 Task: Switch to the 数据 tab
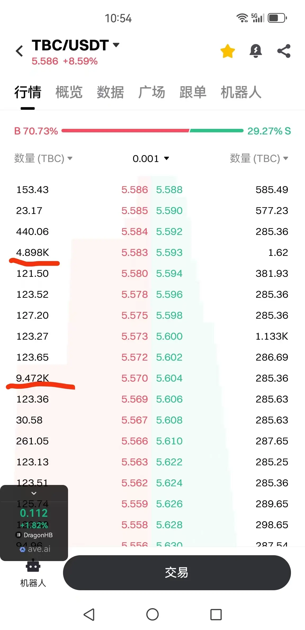point(110,92)
